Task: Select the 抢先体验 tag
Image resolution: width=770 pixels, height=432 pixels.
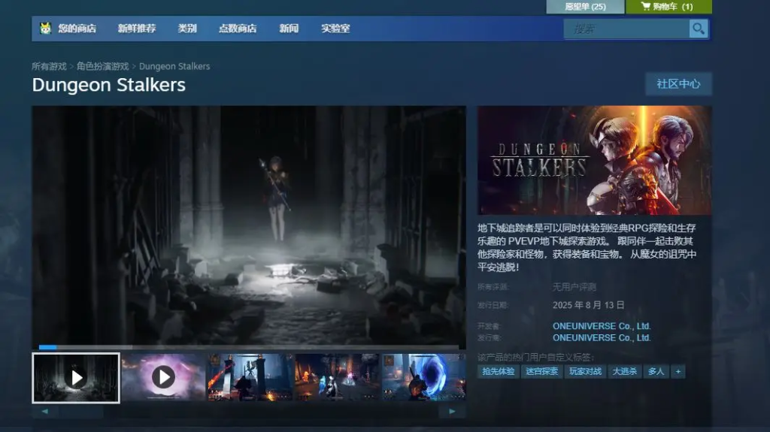Action: (498, 372)
